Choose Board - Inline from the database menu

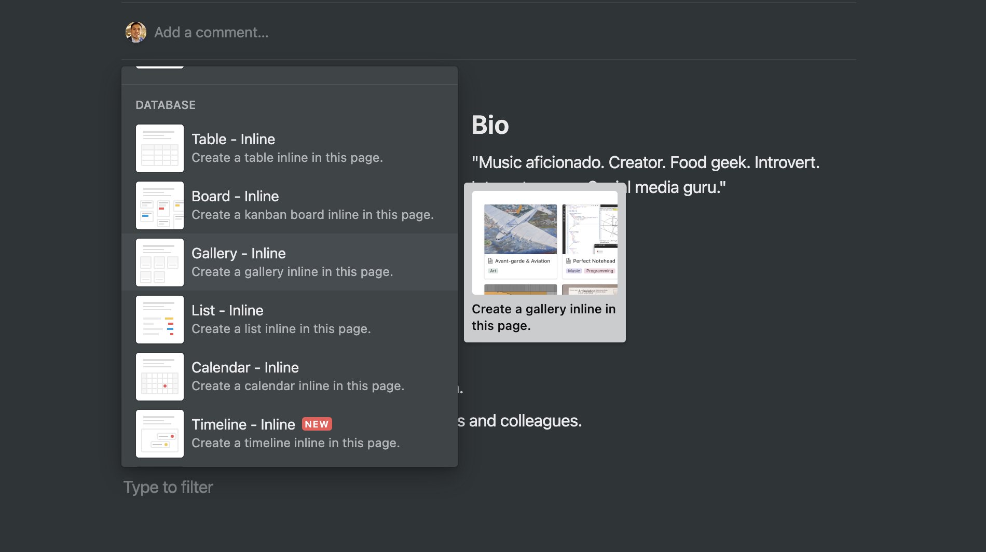point(290,205)
